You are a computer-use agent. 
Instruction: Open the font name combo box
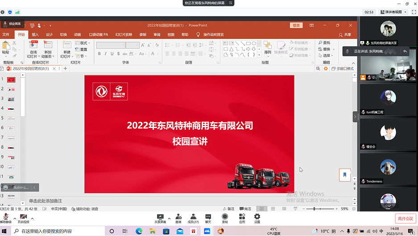[x=110, y=45]
